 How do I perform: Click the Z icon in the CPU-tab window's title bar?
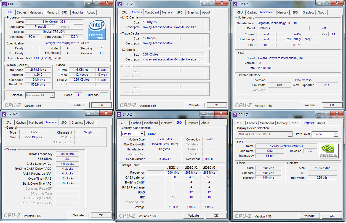(4, 4)
